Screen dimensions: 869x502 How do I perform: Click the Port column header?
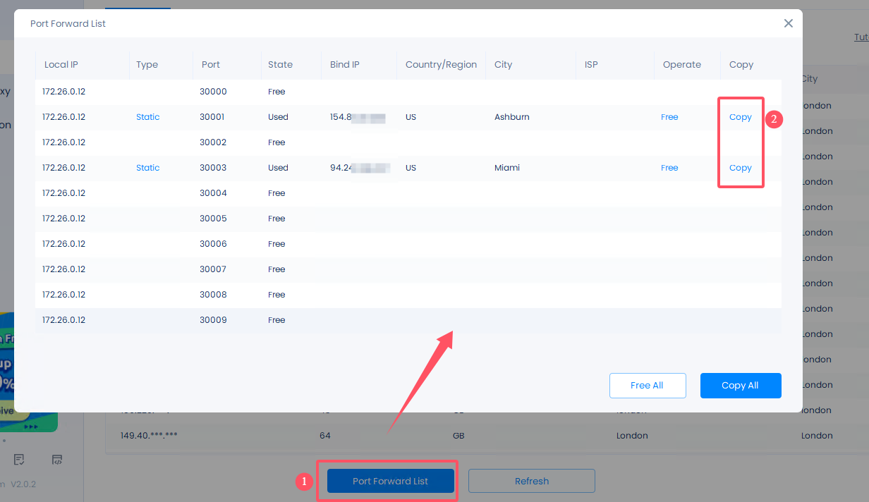[x=210, y=64]
